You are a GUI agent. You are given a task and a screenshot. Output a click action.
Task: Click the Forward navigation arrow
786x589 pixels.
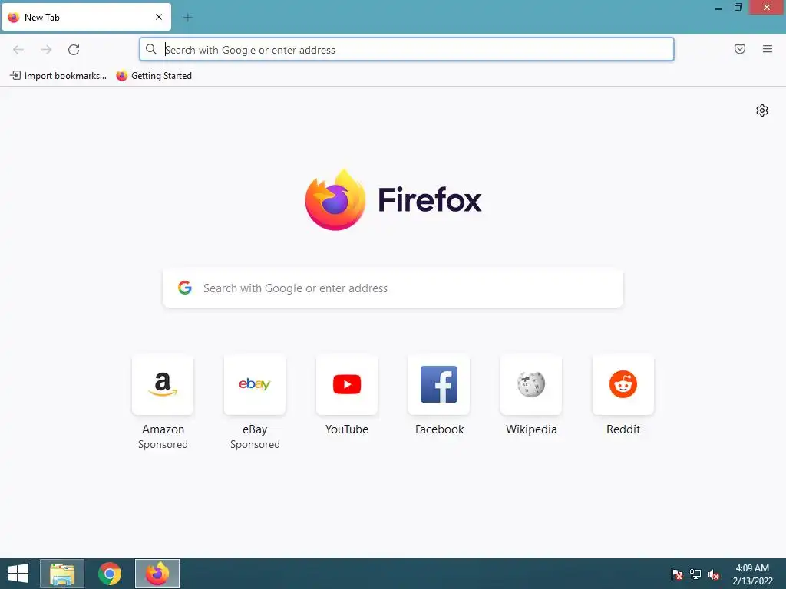[46, 50]
